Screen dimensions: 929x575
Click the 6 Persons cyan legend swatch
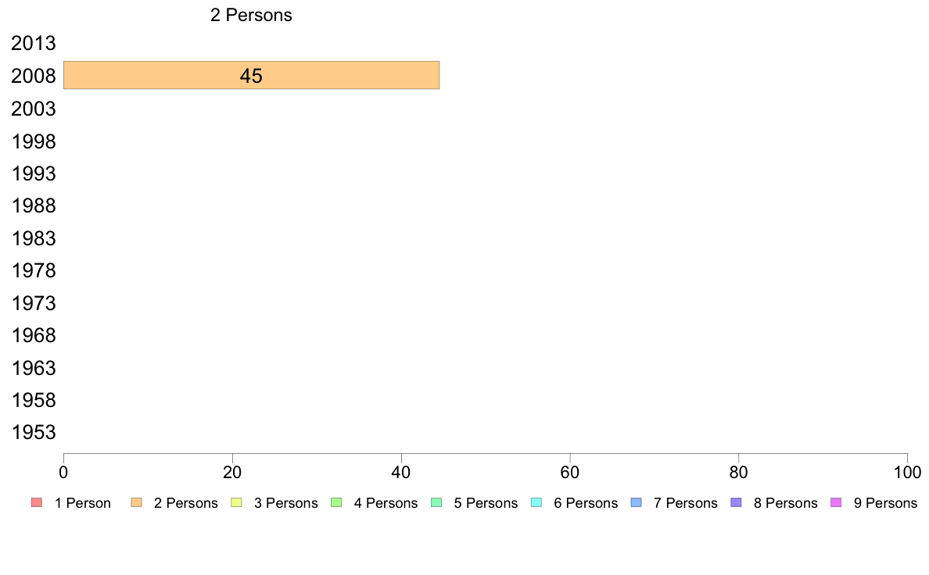pos(536,503)
